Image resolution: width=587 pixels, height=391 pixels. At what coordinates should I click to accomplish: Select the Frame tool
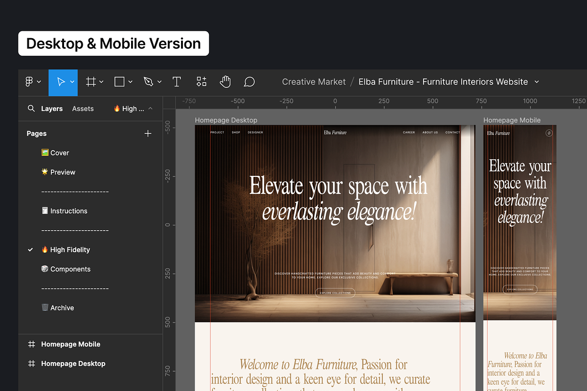click(x=90, y=82)
